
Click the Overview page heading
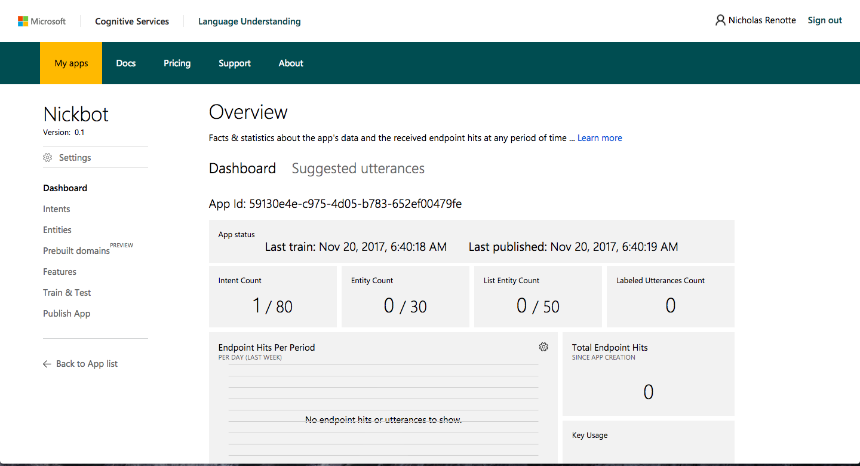(248, 112)
